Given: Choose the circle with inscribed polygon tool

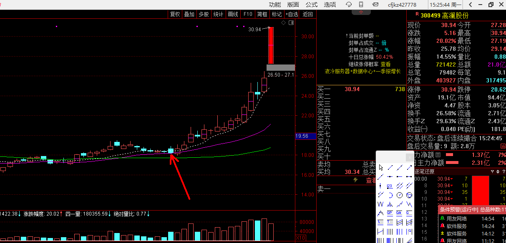Looking at the screenshot, I should point(409,195).
